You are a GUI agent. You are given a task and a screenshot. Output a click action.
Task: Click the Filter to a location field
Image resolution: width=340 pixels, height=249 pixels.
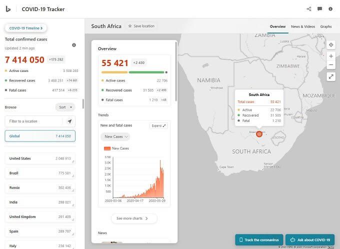pos(40,121)
